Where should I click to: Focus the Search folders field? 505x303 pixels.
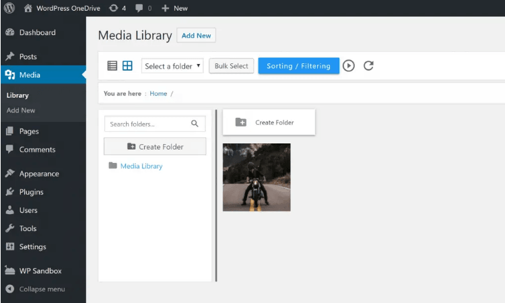(x=155, y=124)
